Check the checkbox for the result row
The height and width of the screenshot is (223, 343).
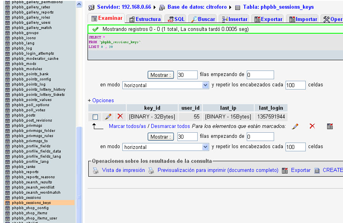[x=95, y=117]
